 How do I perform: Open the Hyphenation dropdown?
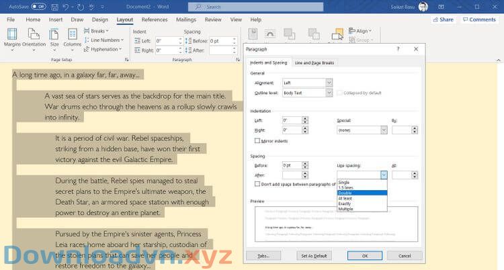click(x=103, y=49)
